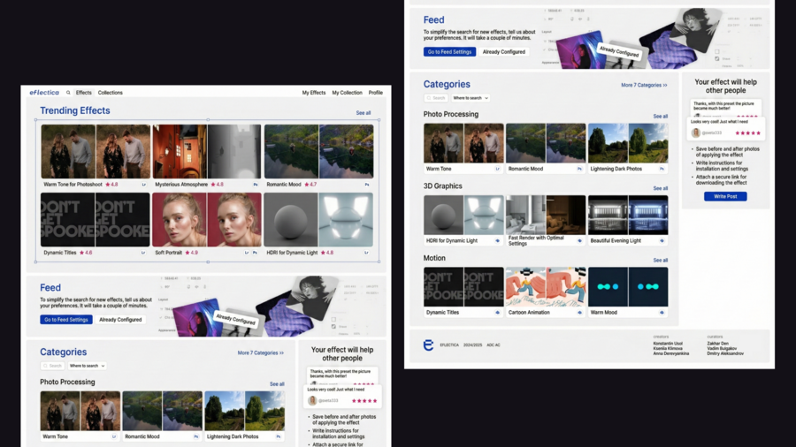This screenshot has width=796, height=447.
Task: Click the Search field in right page Categories
Action: click(x=436, y=98)
